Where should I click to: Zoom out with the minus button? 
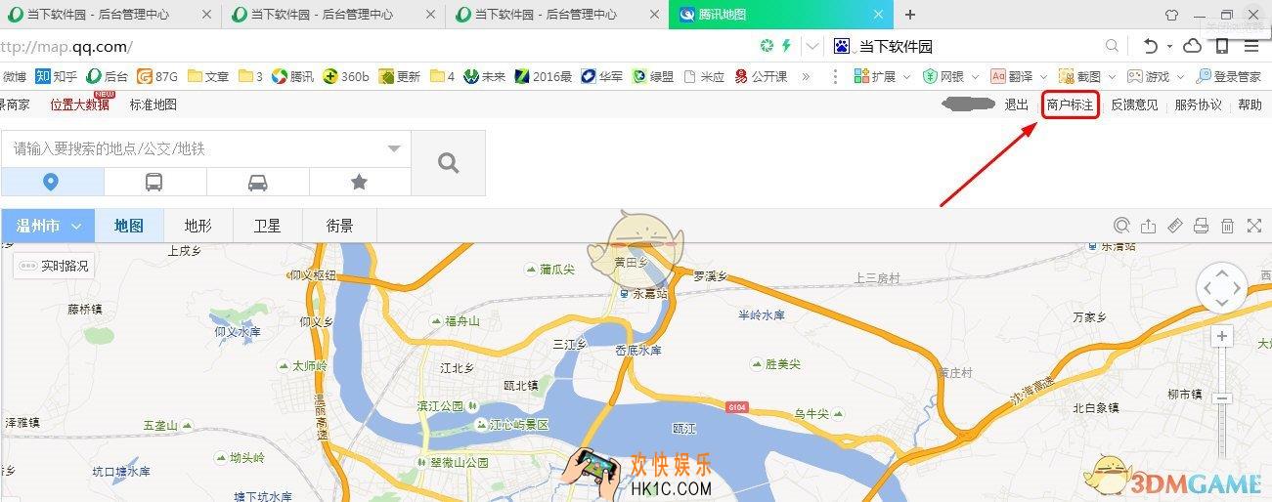click(1222, 398)
